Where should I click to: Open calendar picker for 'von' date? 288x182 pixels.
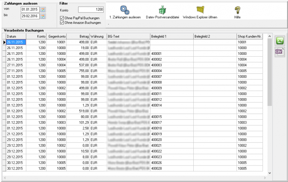pyautogui.click(x=43, y=9)
